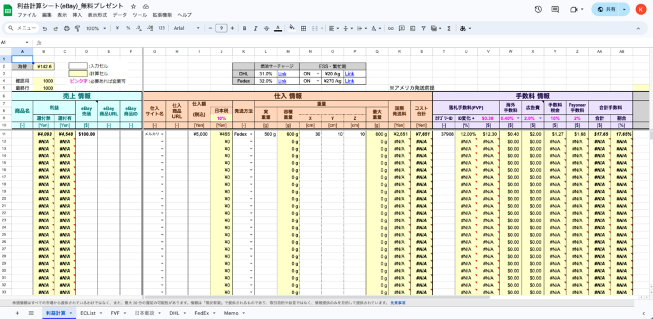The width and height of the screenshot is (653, 319).
Task: Undo the last action
Action: pyautogui.click(x=45, y=28)
